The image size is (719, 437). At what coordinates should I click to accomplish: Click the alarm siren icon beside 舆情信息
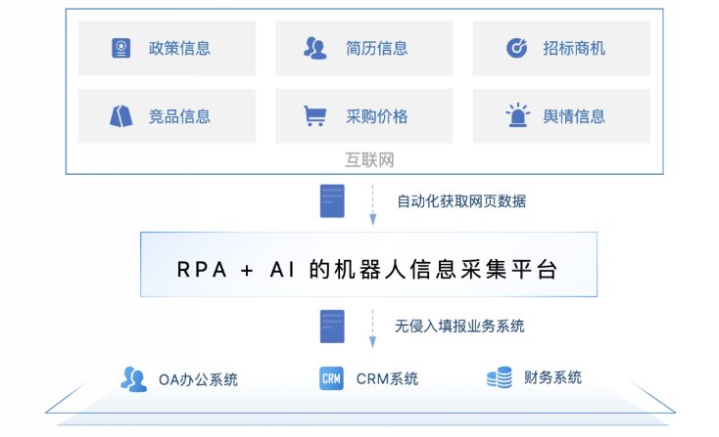point(517,114)
